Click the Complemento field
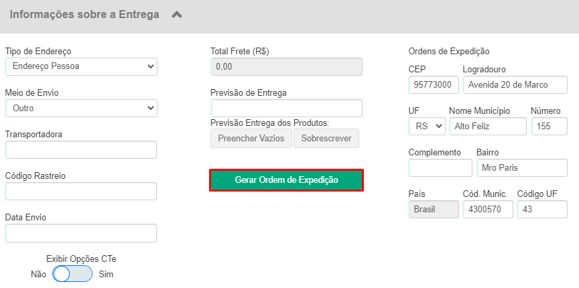579x288 pixels. click(440, 168)
